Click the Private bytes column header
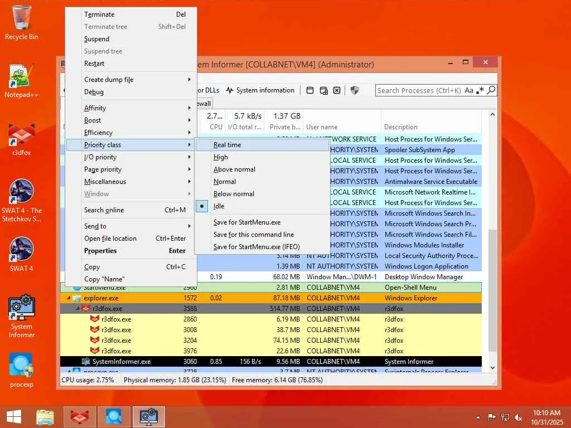This screenshot has height=428, width=571. (285, 127)
